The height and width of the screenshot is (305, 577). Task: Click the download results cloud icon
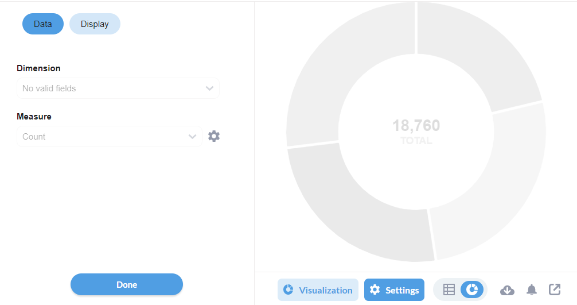coord(507,290)
